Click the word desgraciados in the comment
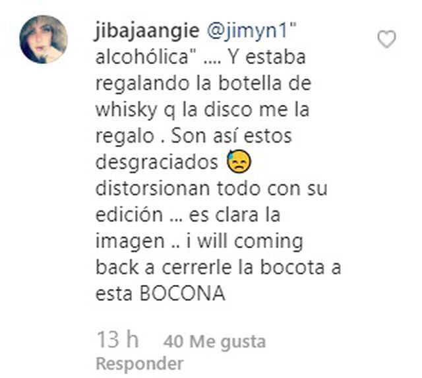Viewport: 422px width, 378px height. point(157,163)
